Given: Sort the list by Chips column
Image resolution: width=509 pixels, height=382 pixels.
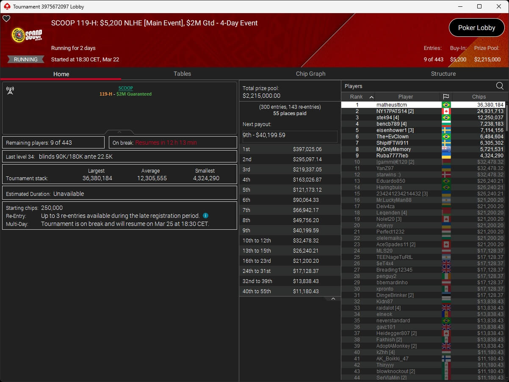Looking at the screenshot, I should pyautogui.click(x=479, y=97).
